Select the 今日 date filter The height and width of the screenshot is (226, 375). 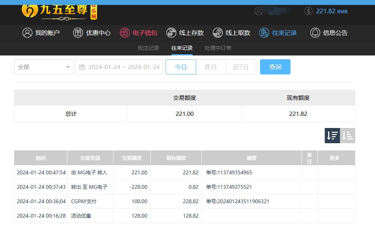pos(181,67)
